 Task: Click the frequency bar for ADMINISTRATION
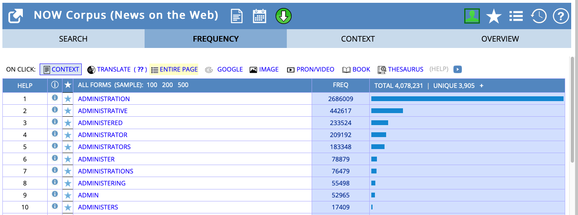pos(467,99)
